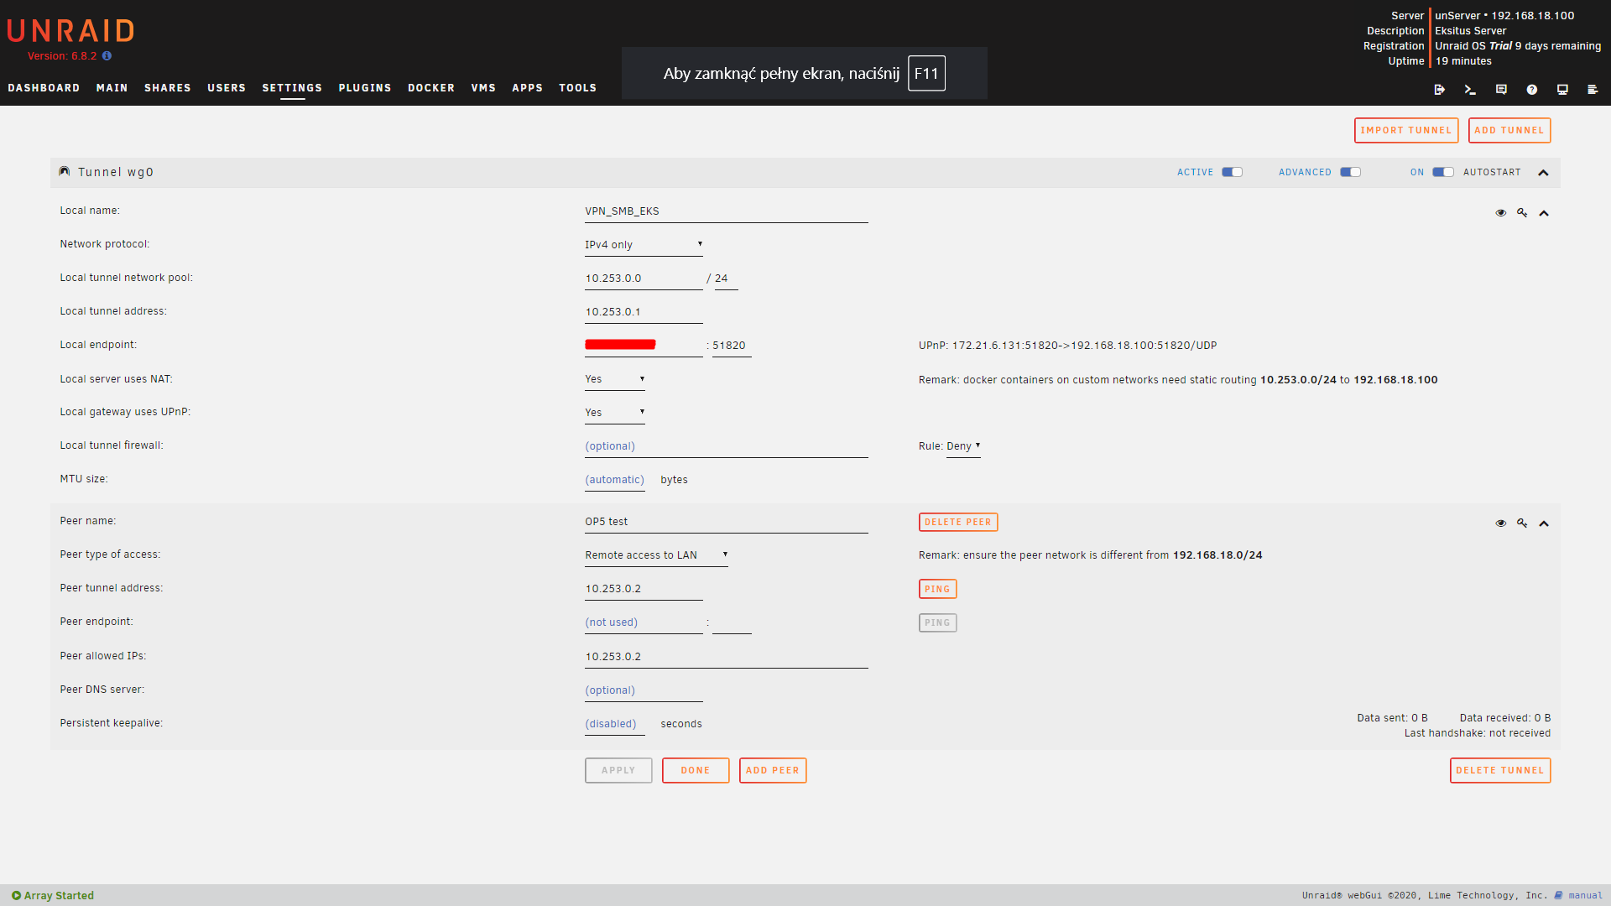Open the firewall Rule Deny dropdown
Screen dimensions: 1611x906
[x=963, y=446]
